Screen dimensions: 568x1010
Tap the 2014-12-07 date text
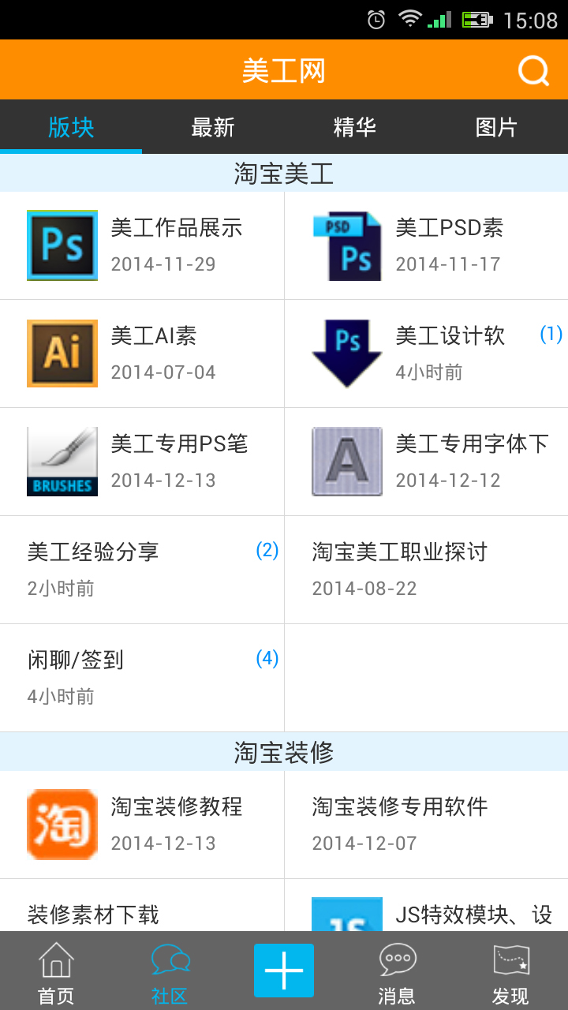point(364,844)
